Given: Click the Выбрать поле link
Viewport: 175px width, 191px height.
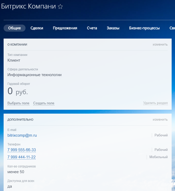Looking at the screenshot, I should (x=18, y=103).
